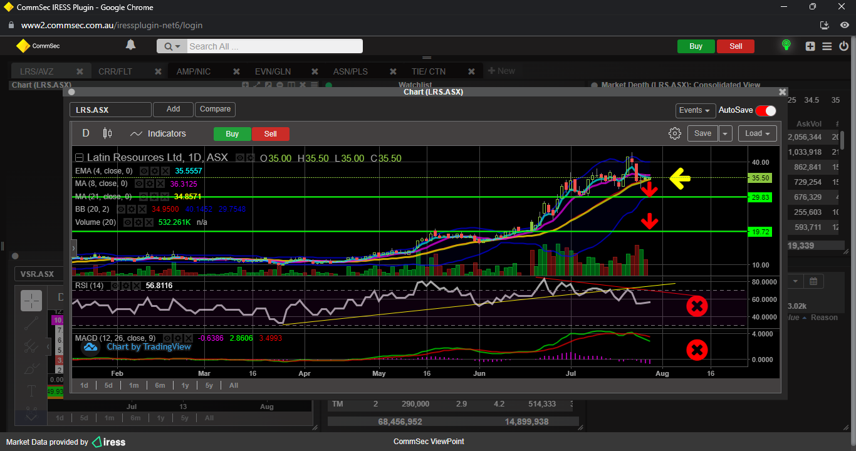Toggle visibility eye for EMA (4, close, 0)

[144, 171]
